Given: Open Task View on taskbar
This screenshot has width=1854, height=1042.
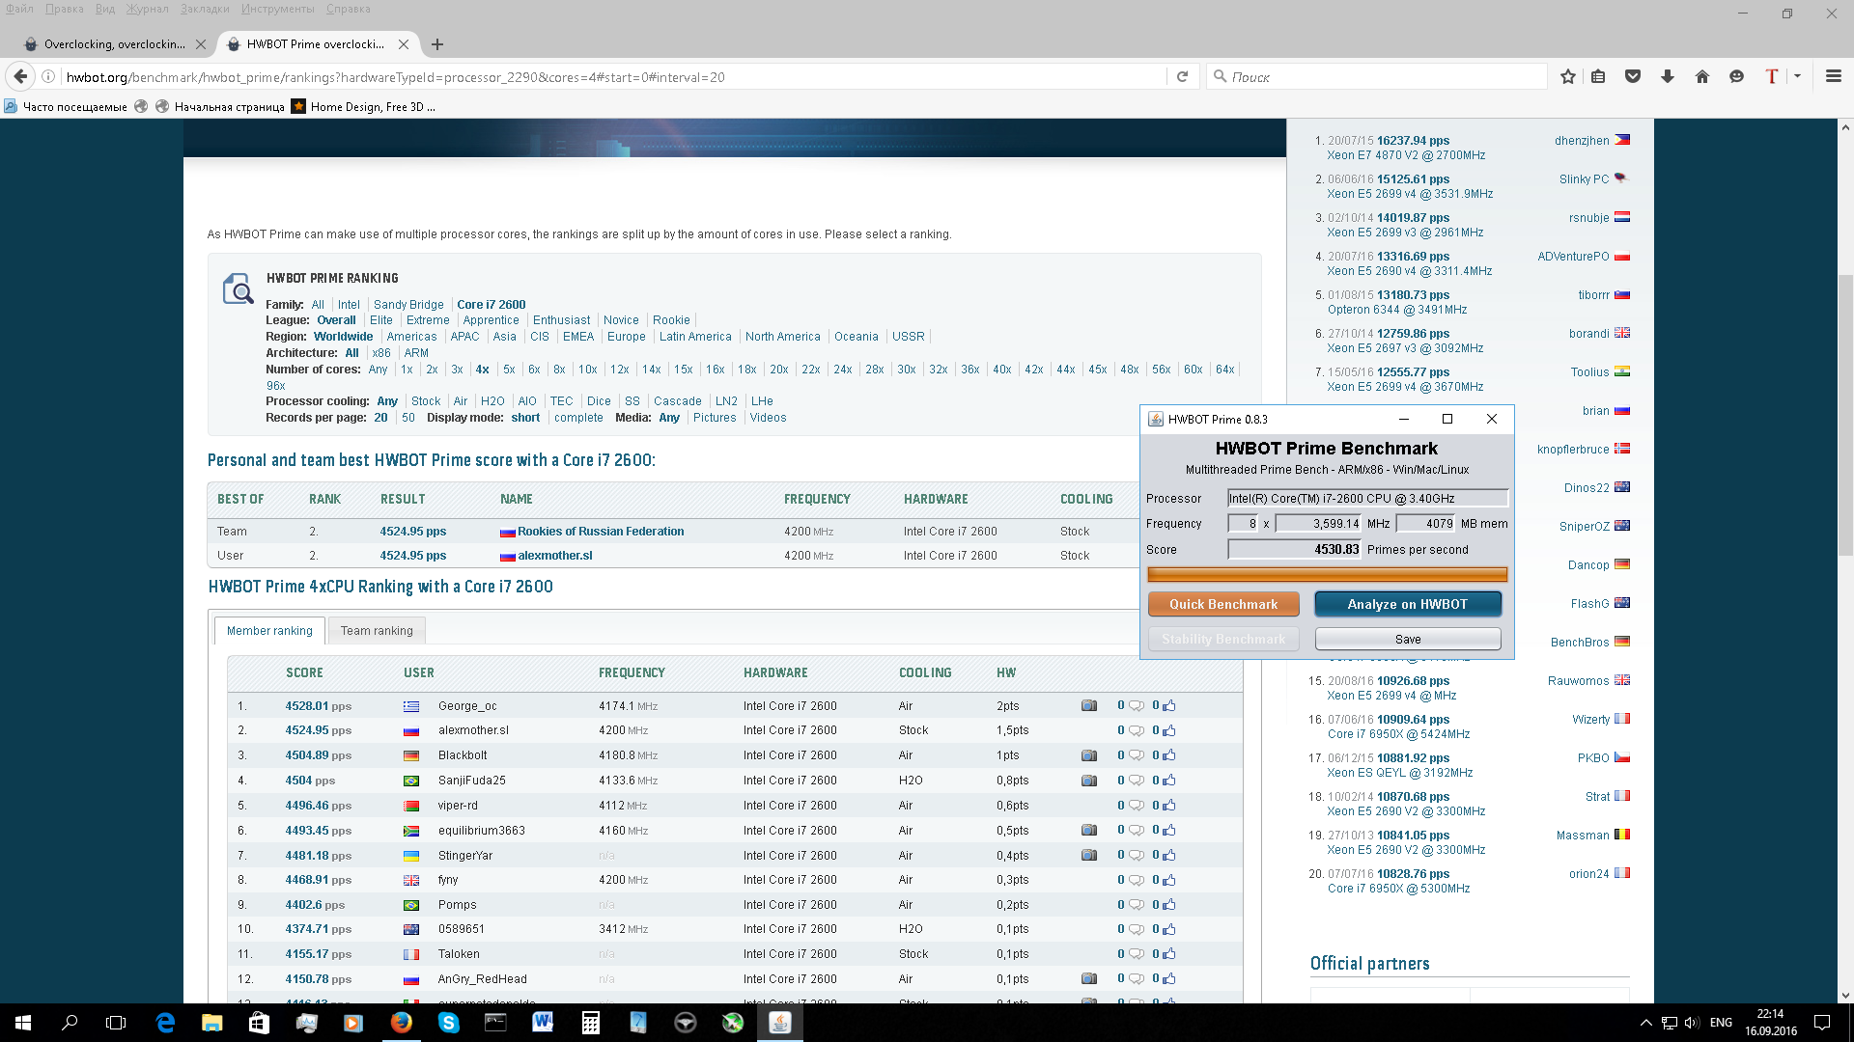Looking at the screenshot, I should click(116, 1023).
